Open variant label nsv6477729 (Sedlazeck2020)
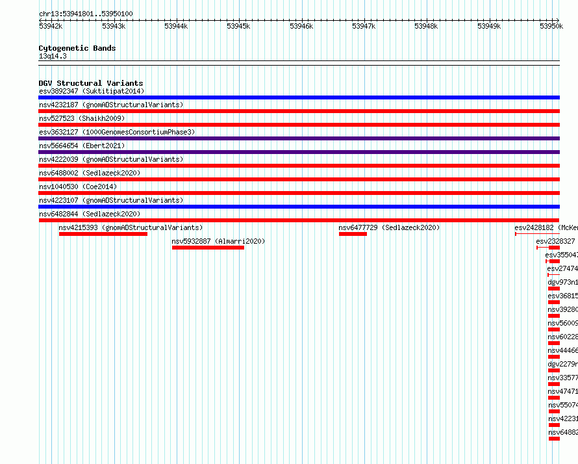The width and height of the screenshot is (578, 464). coord(389,227)
